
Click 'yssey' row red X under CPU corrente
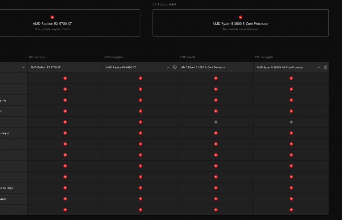(x=216, y=100)
